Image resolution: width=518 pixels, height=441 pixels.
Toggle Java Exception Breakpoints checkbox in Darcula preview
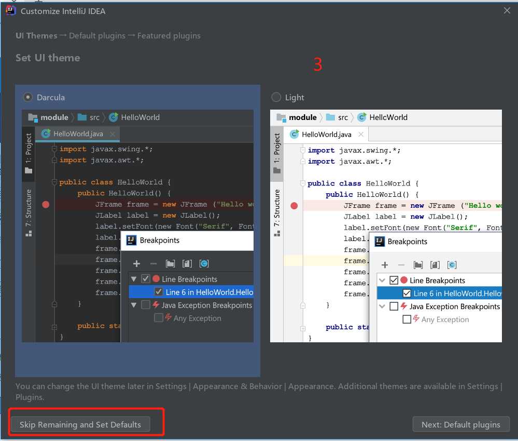(145, 305)
